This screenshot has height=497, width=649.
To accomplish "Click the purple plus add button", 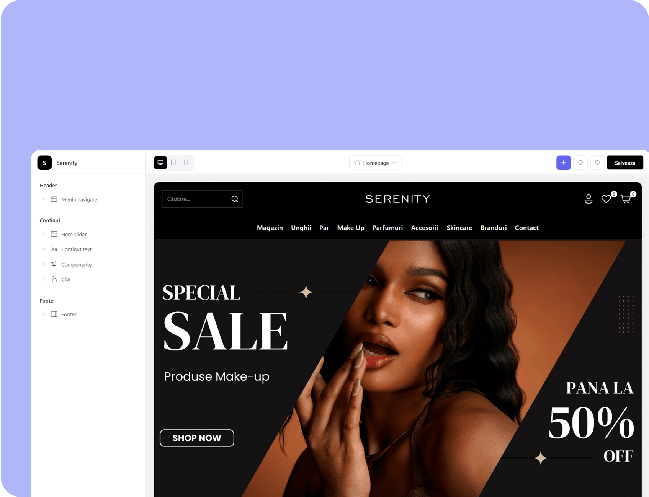I will click(x=563, y=163).
